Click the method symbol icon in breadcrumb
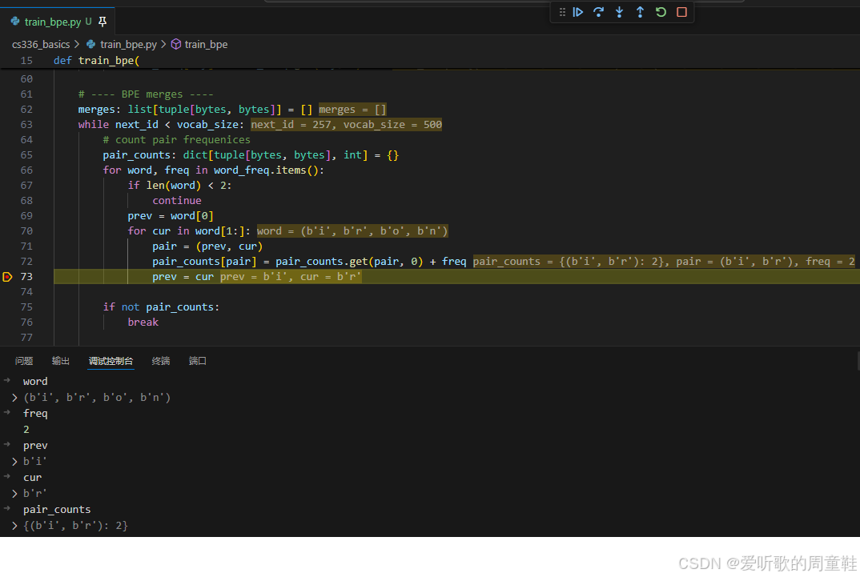Screen dimensions: 860x577 (x=176, y=44)
